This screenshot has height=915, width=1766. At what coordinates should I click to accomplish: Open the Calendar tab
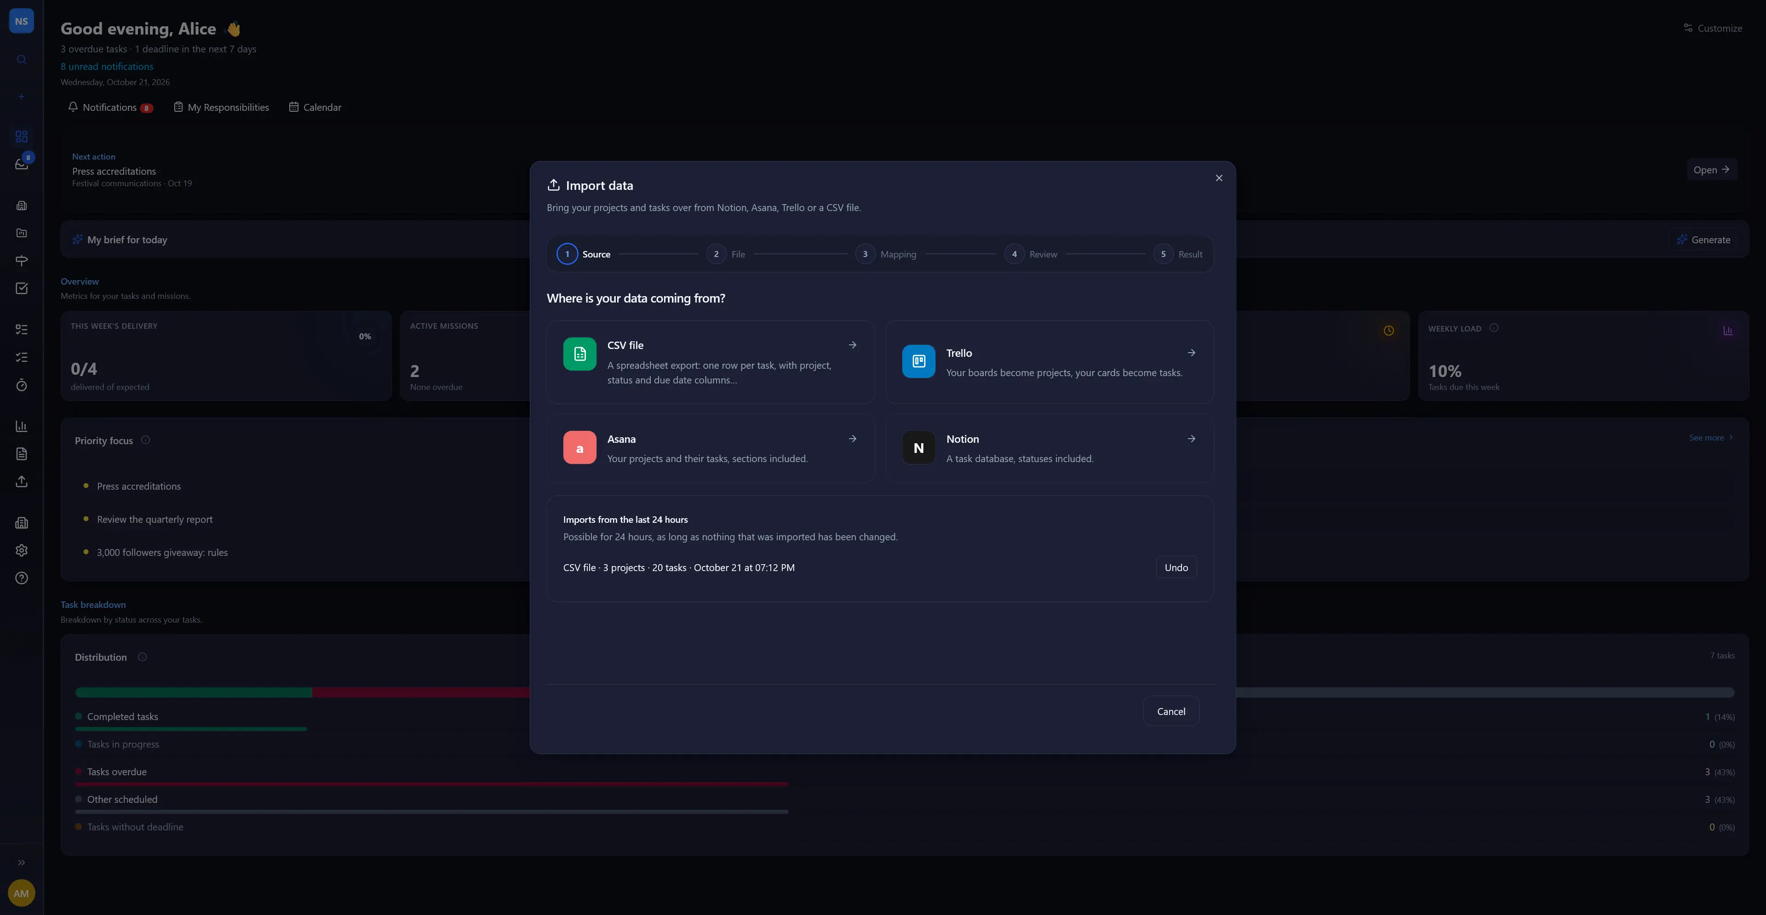tap(315, 108)
